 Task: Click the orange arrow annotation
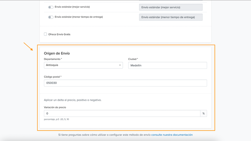[x=28, y=46]
